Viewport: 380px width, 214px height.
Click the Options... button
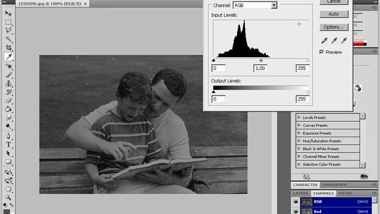334,27
